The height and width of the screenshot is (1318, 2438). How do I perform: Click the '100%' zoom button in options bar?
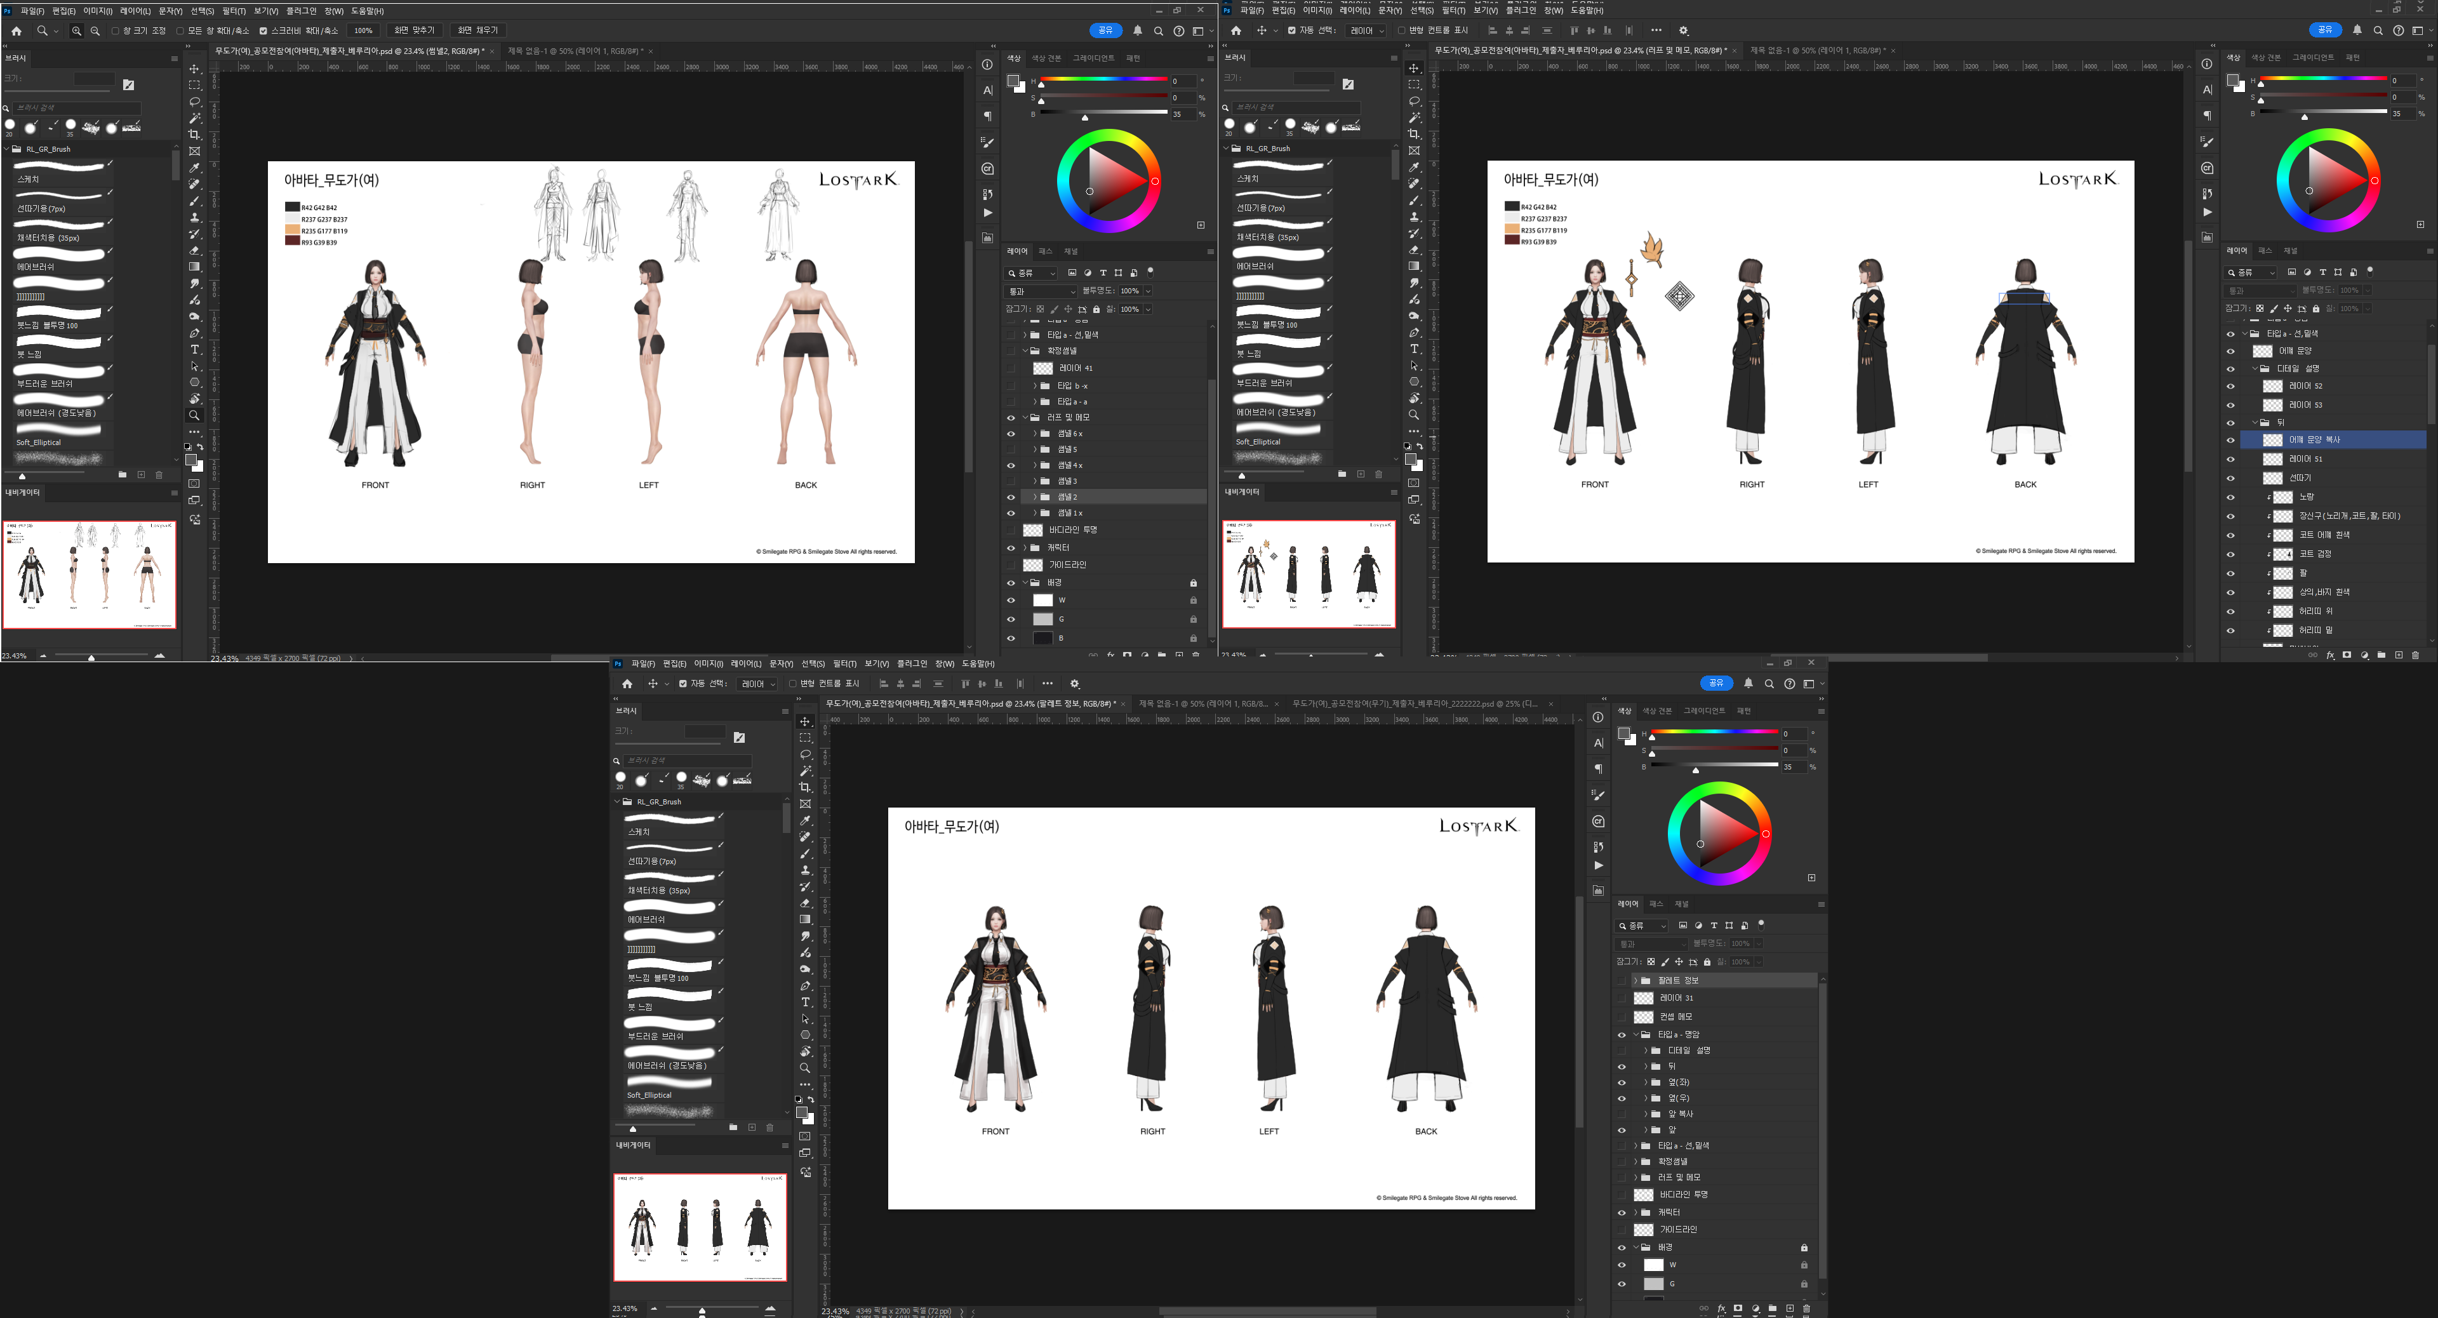(363, 30)
